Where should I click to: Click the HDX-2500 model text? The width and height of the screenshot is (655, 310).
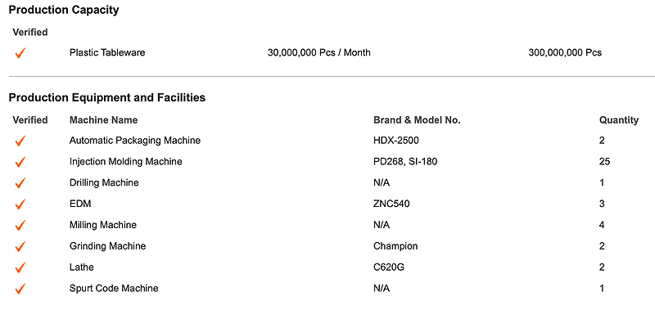click(396, 141)
